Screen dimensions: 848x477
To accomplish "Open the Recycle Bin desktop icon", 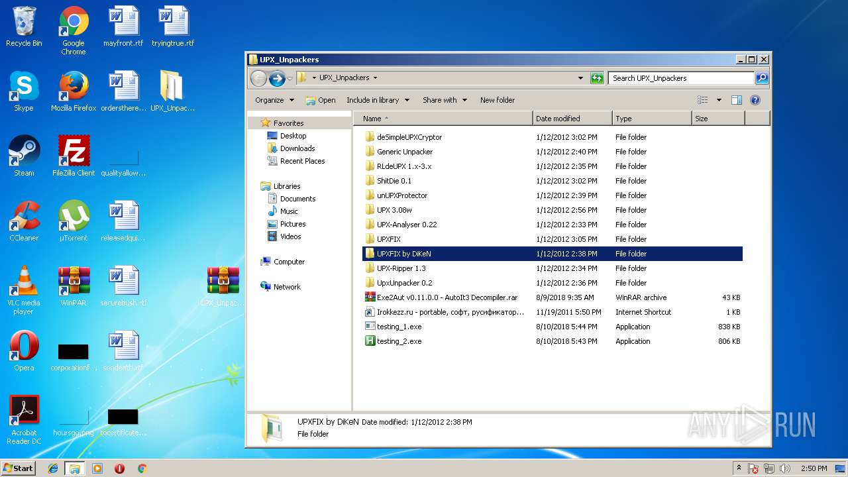I will click(x=24, y=27).
